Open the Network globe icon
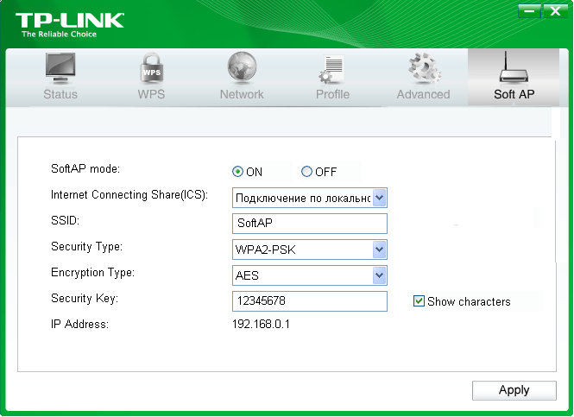Screen dimensions: 574x417 click(242, 67)
